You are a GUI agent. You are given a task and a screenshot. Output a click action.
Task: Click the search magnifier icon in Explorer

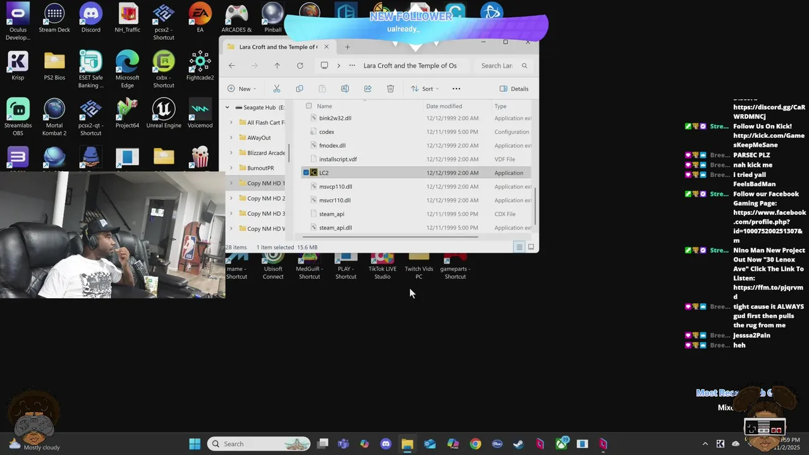pos(524,66)
